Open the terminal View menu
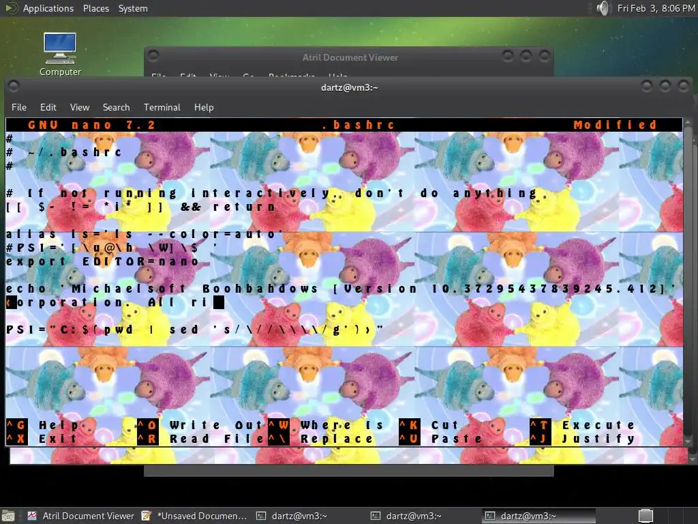Screen dimensions: 698x524 pos(80,107)
